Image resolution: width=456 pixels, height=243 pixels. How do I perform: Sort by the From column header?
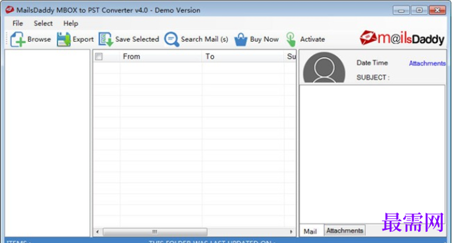(x=161, y=56)
